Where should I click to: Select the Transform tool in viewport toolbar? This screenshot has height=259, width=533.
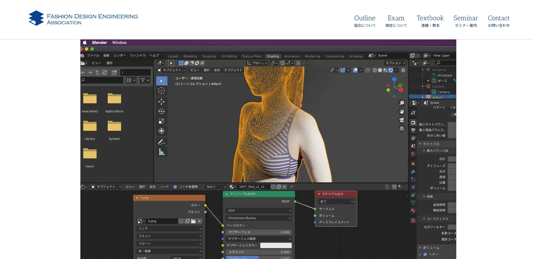point(161,131)
